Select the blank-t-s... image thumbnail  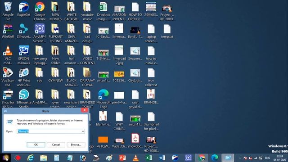click(x=103, y=119)
